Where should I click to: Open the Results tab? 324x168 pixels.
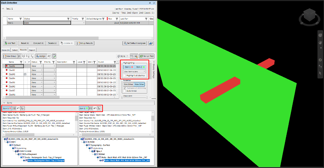tap(23, 50)
